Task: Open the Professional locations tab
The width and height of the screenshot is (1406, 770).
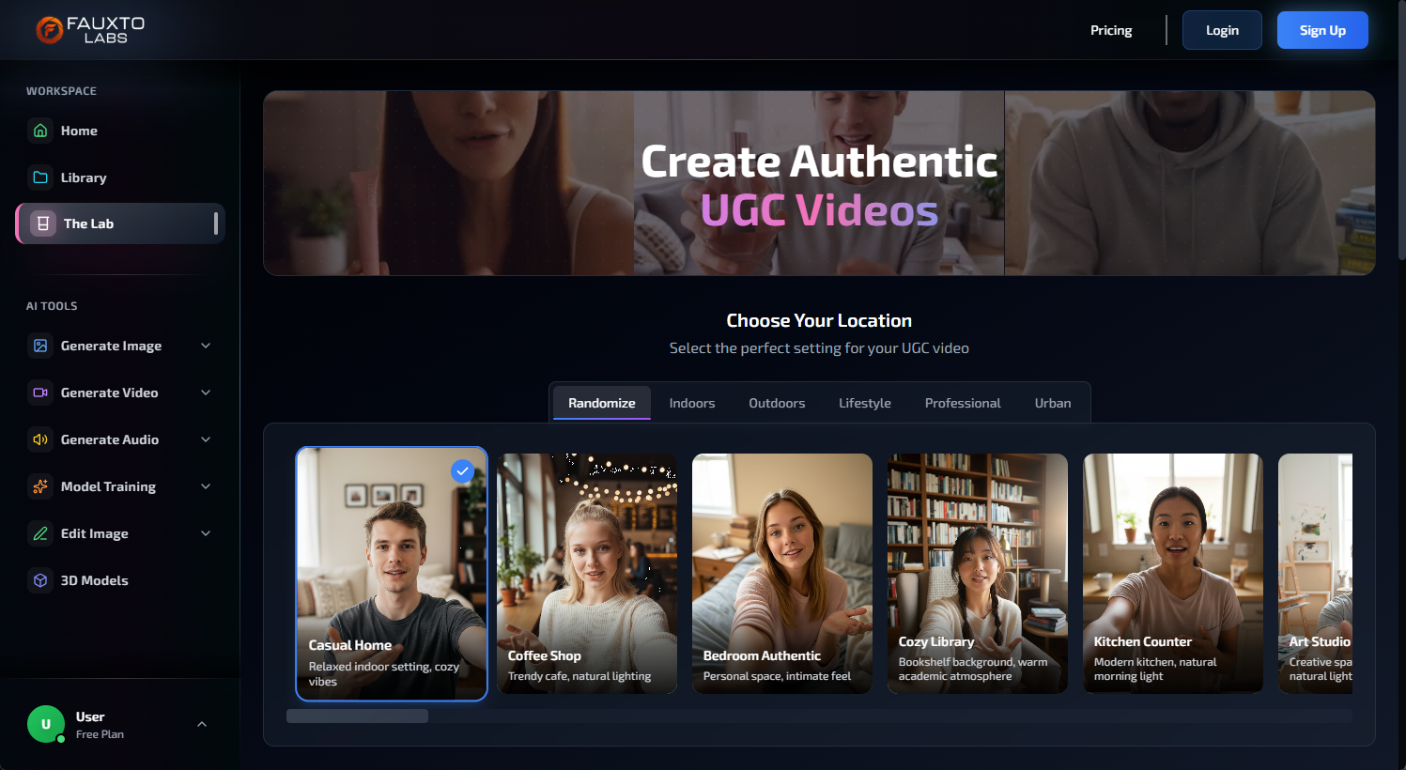Action: [x=962, y=402]
